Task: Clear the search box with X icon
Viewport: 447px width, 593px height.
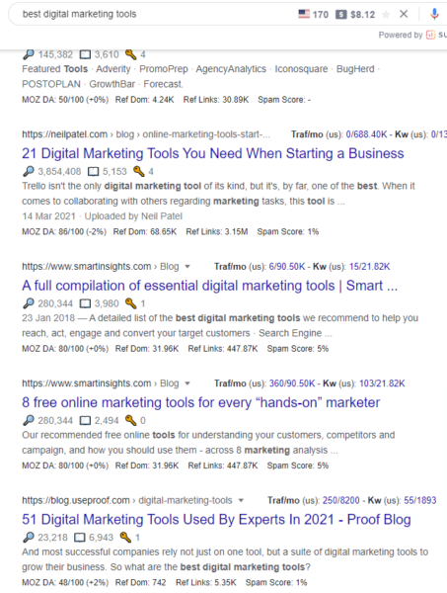Action: click(404, 14)
